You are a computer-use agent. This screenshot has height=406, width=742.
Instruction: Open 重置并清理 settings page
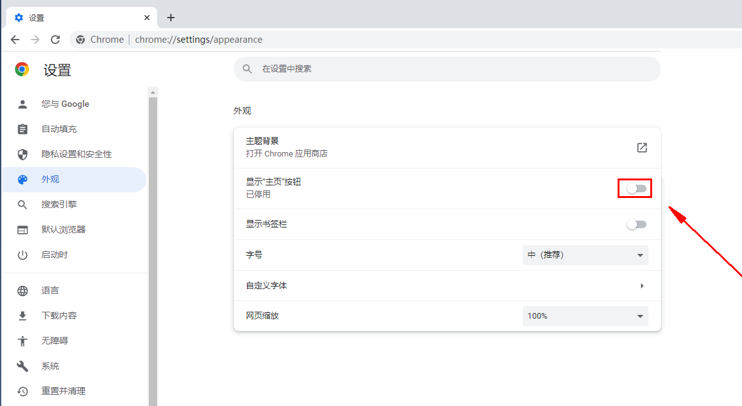click(63, 392)
